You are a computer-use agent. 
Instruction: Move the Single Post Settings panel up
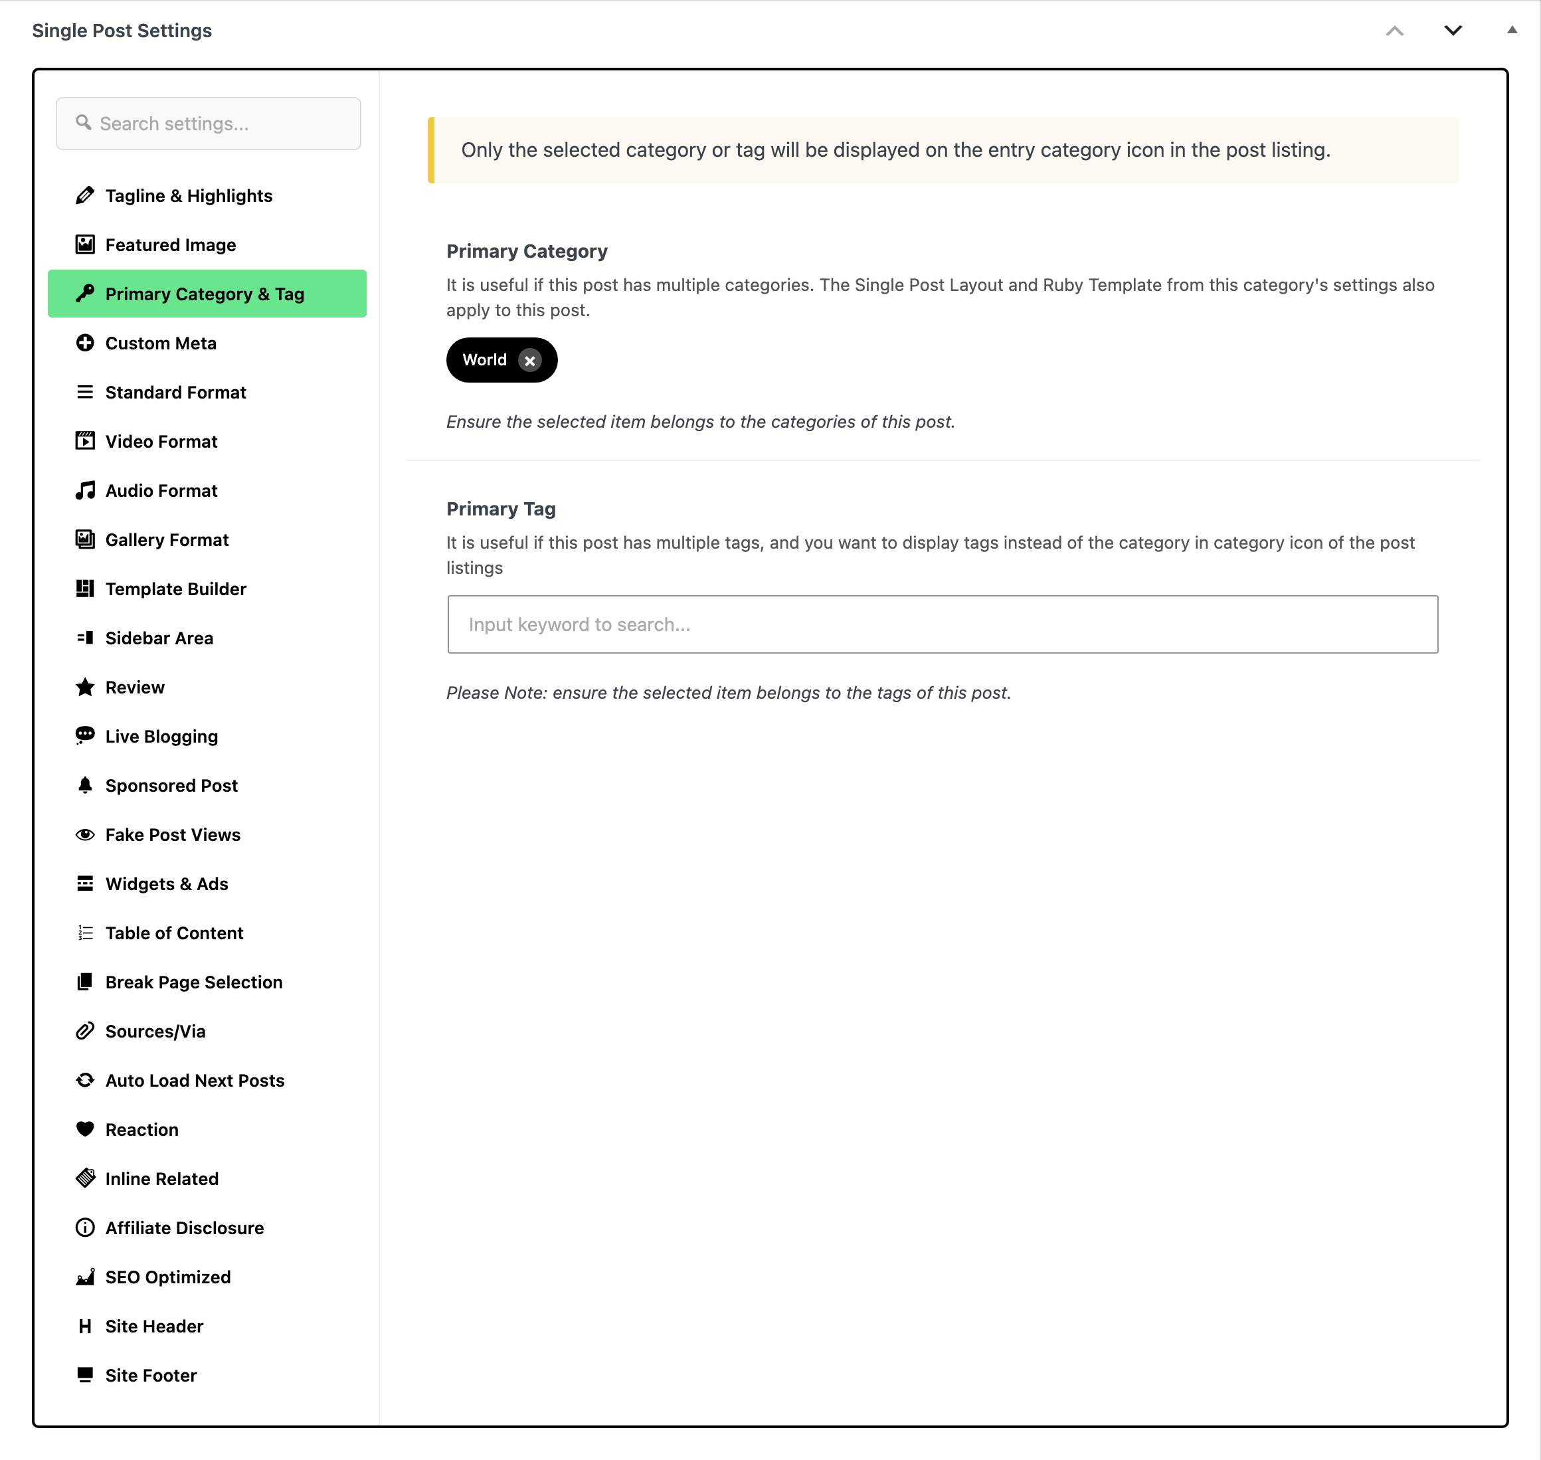(x=1395, y=31)
